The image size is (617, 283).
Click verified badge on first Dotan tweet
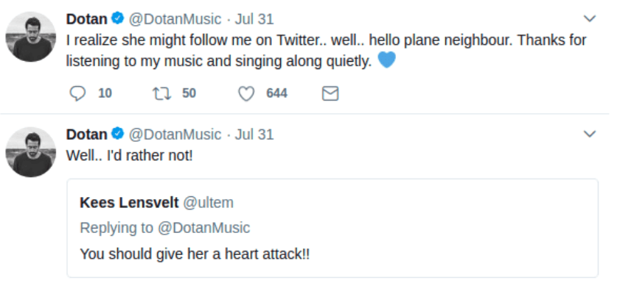coord(118,18)
